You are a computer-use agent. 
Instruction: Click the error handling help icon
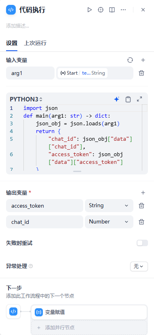click(x=31, y=266)
